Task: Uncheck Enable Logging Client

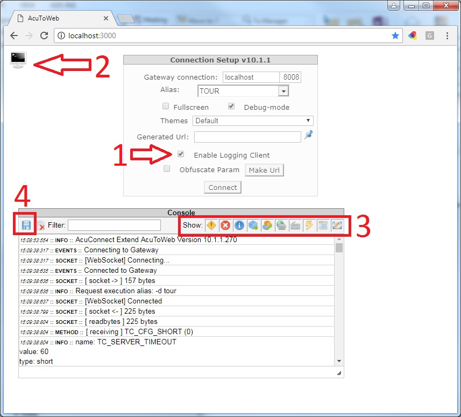Action: (x=181, y=153)
